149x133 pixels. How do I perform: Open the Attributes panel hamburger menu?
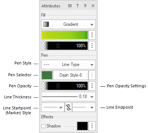70,6
